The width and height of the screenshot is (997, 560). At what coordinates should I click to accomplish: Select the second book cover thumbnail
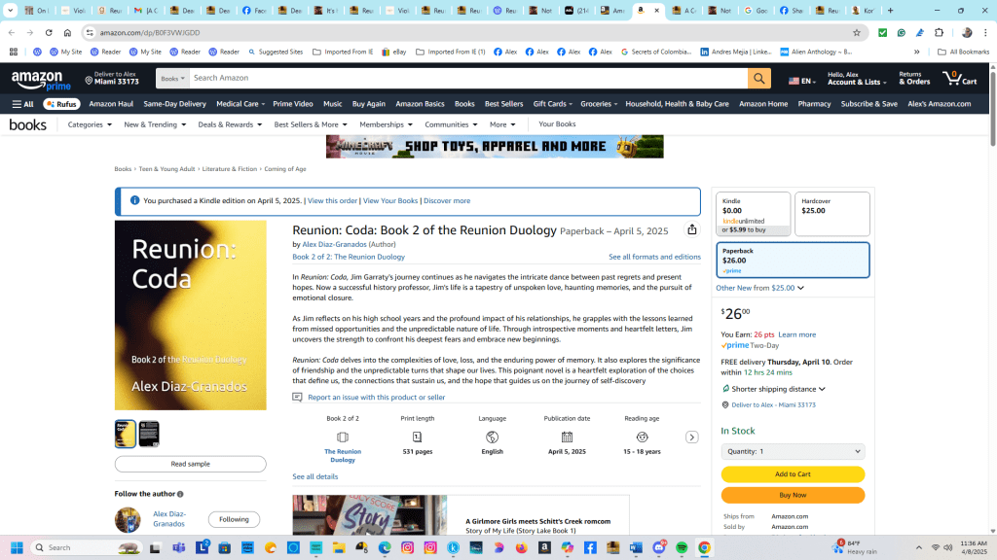pos(149,434)
